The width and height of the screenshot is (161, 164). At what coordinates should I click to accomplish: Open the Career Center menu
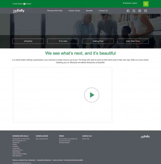click(74, 11)
